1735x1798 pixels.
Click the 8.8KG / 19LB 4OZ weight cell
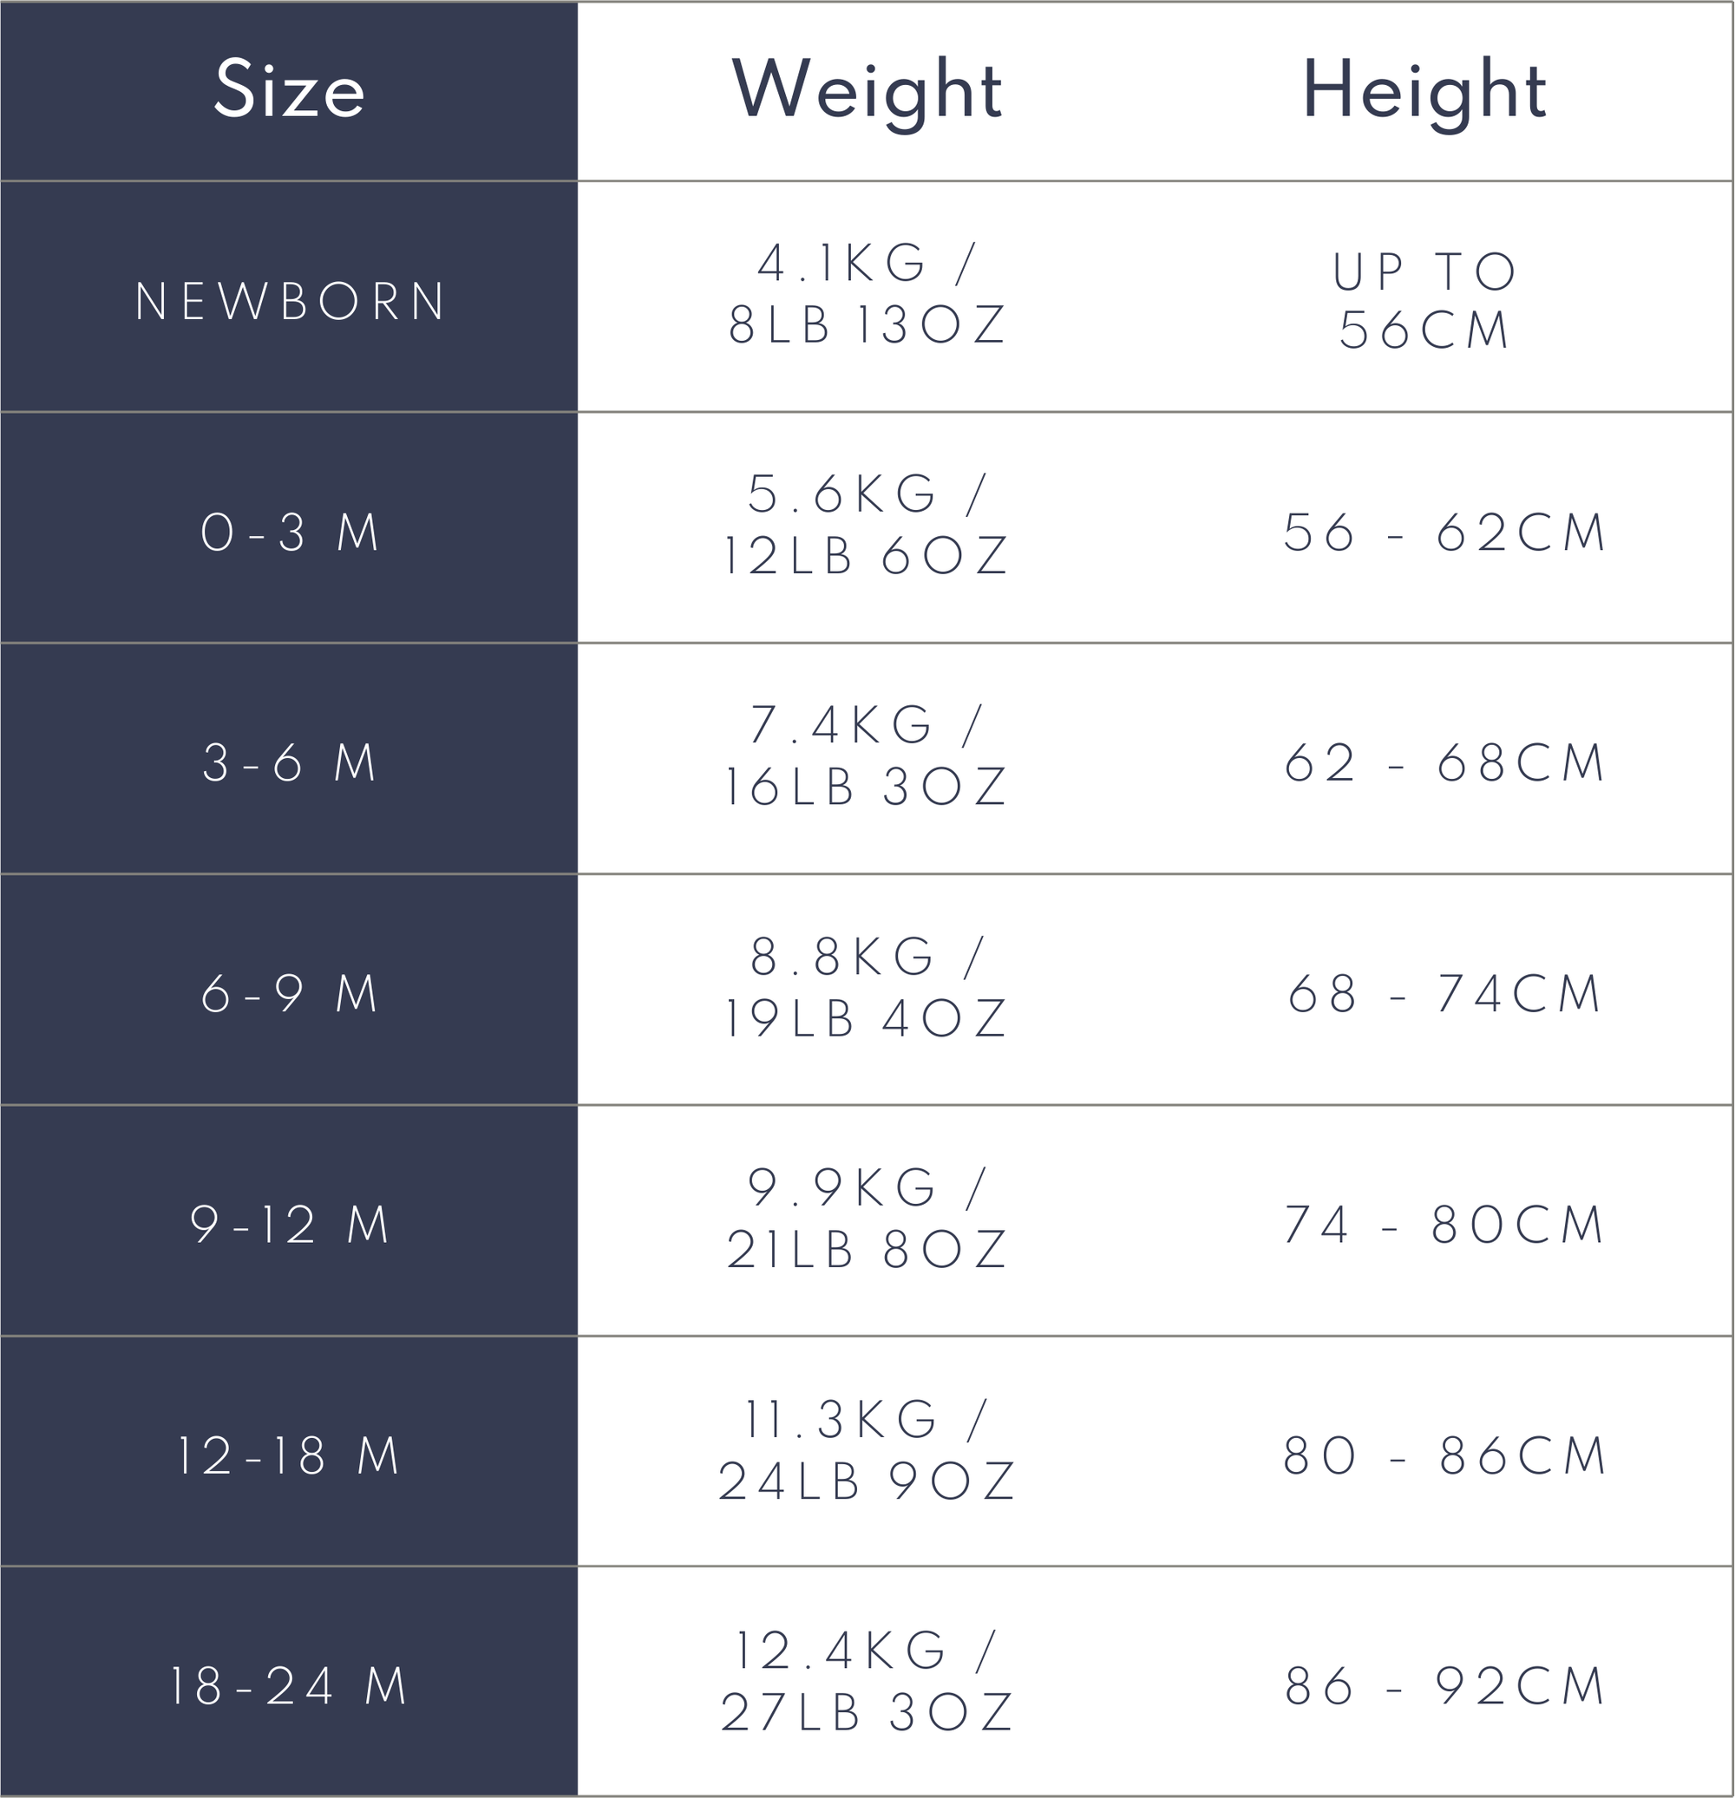[x=867, y=988]
